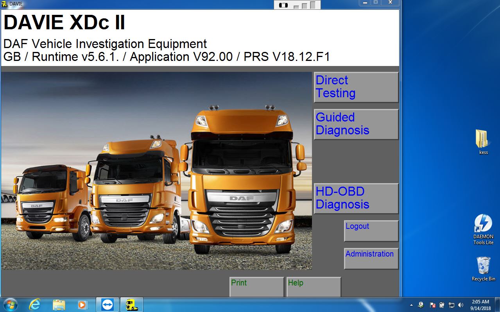Click the tray icon with letter E

pyautogui.click(x=421, y=305)
